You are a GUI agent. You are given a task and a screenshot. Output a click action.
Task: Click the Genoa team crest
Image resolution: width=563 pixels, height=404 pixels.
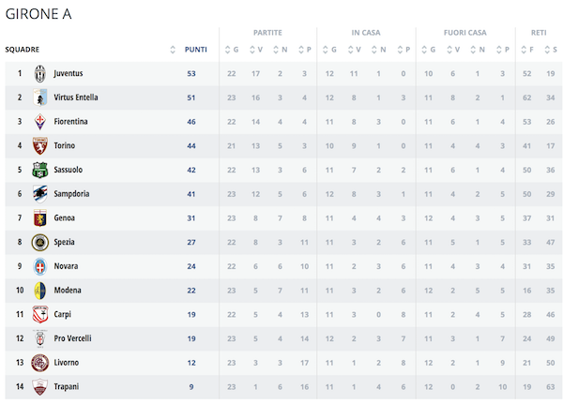click(x=39, y=217)
